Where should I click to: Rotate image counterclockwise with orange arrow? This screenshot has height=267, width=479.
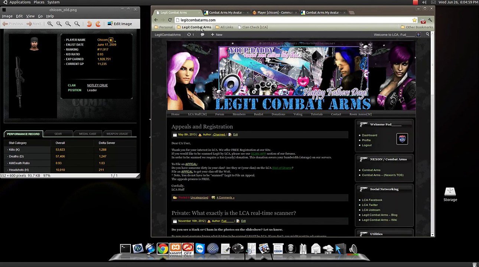click(x=89, y=24)
